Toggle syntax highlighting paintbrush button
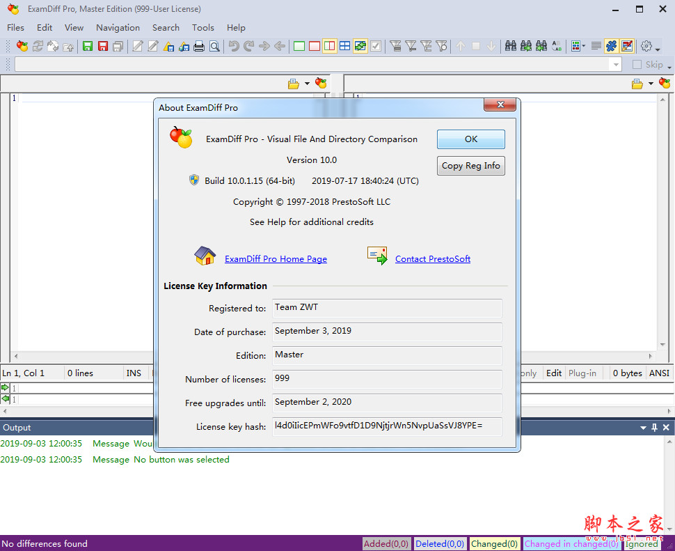 pos(627,46)
